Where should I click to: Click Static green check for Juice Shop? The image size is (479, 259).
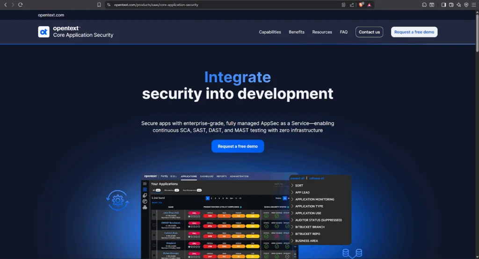266,216
